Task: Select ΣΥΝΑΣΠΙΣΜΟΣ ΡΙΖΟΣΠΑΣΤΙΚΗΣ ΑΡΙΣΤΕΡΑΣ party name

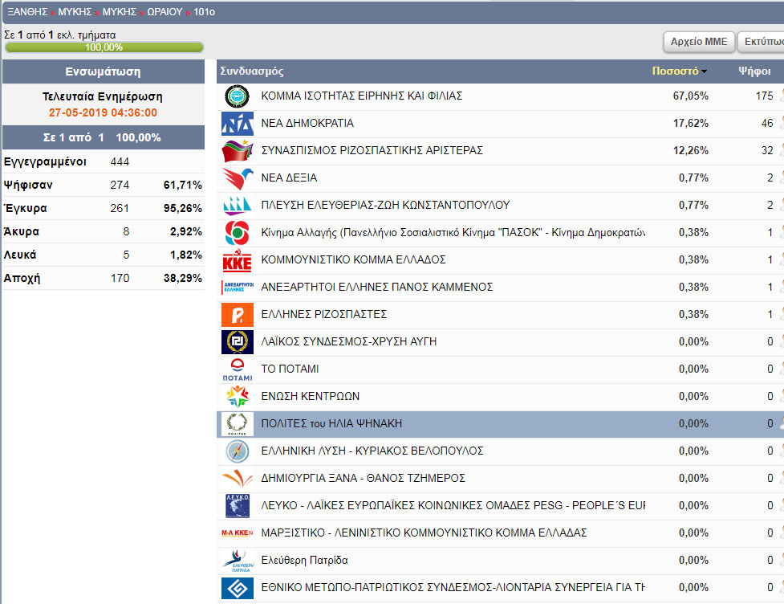Action: coord(372,150)
